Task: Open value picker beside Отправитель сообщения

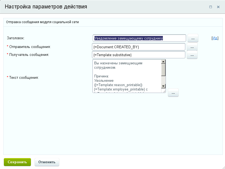Action: tap(192, 47)
